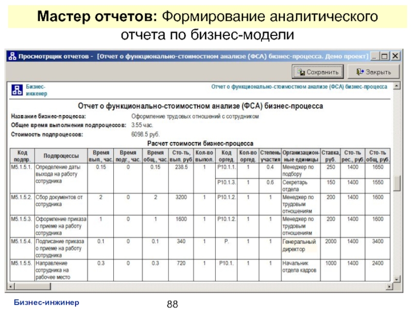
Task: Click the rate value '1000'
Action: pos(331,263)
